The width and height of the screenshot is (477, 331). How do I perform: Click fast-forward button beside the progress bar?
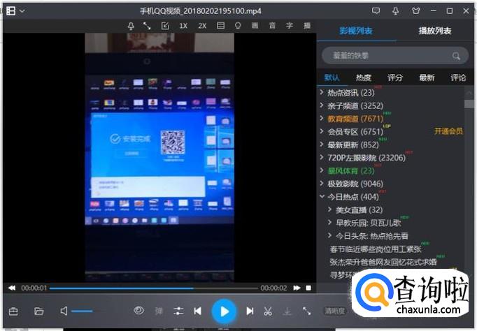tap(297, 288)
